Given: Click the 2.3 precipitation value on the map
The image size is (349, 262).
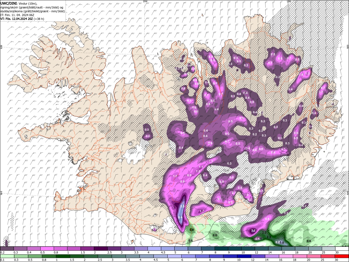Looking at the screenshot, I should [264, 233].
